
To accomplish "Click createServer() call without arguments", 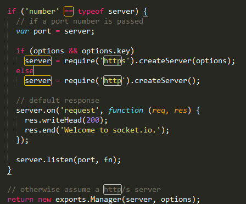I will point(165,81).
